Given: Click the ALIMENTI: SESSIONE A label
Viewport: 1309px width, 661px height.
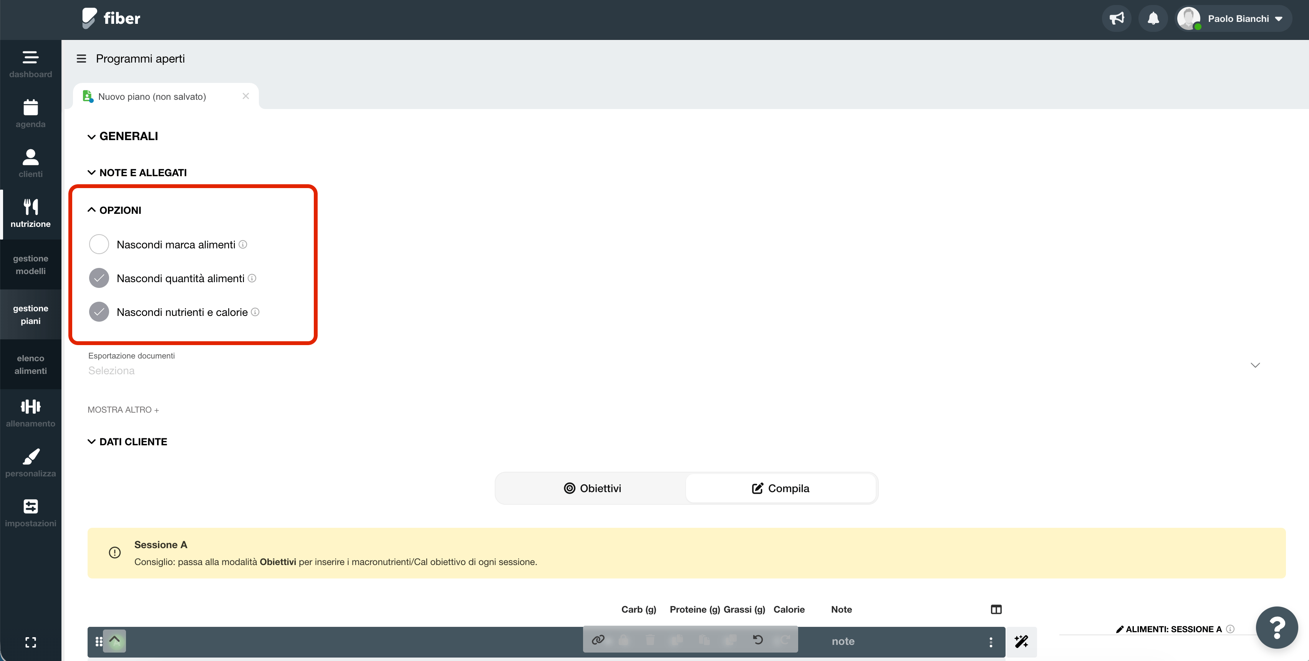Looking at the screenshot, I should [x=1173, y=630].
